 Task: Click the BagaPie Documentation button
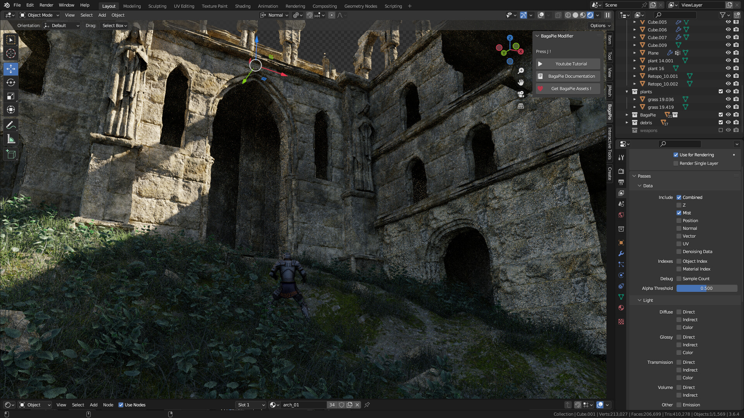click(x=568, y=76)
